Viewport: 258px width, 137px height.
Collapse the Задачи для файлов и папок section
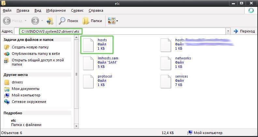pyautogui.click(x=37, y=40)
